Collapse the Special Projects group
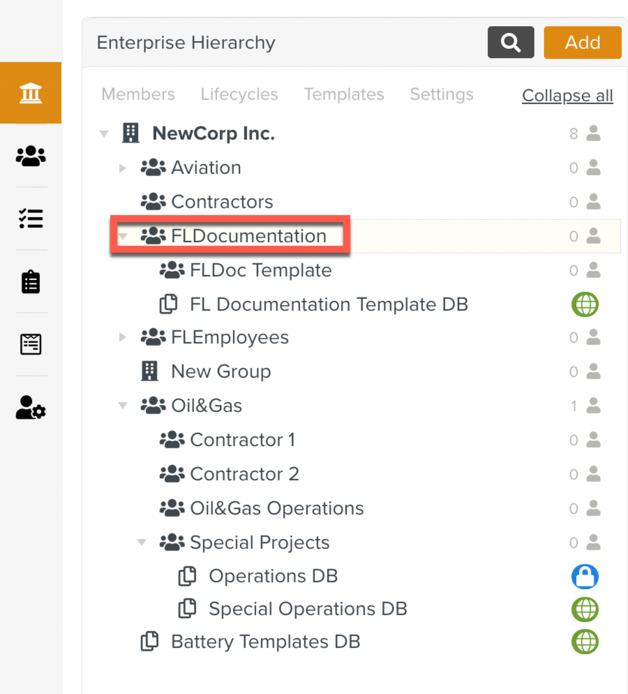The height and width of the screenshot is (694, 628). [x=142, y=542]
